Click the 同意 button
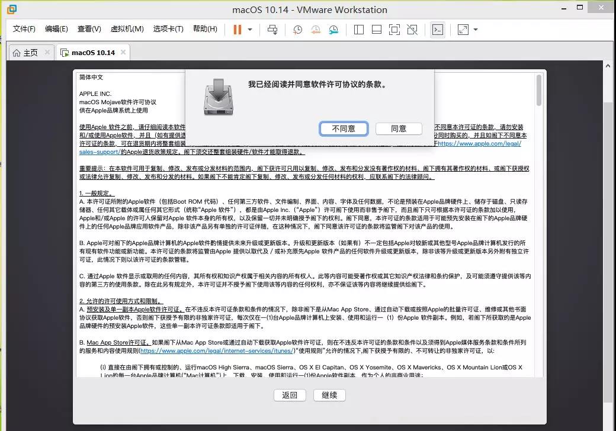This screenshot has width=616, height=431. (x=399, y=128)
